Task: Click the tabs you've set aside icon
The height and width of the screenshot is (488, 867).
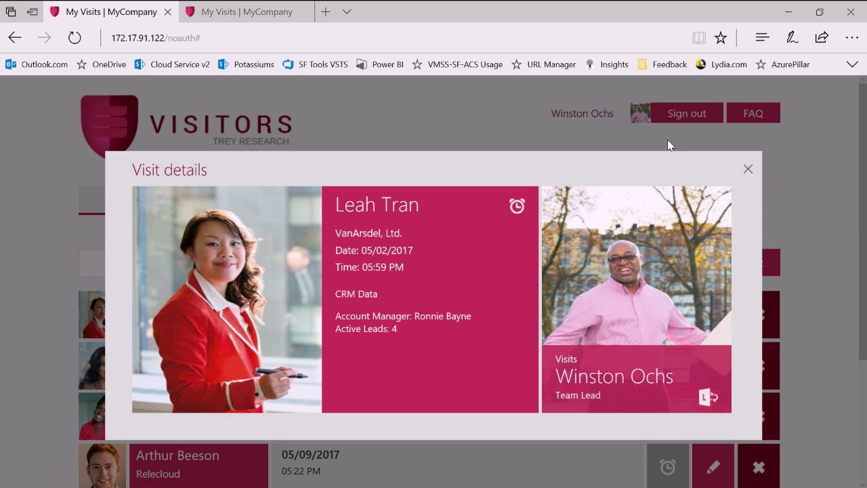Action: click(x=11, y=12)
